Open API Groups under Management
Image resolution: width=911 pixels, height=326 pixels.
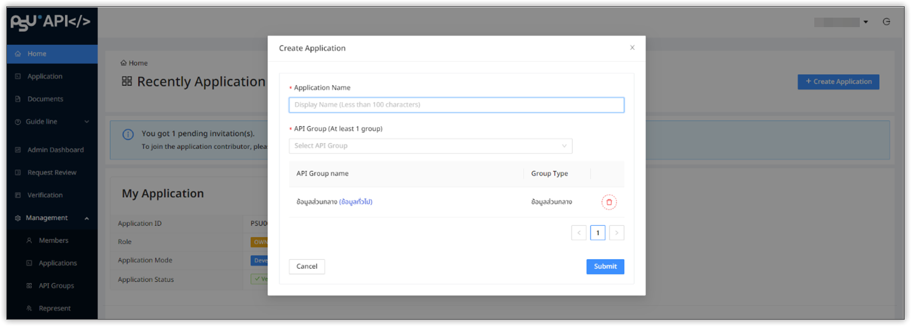click(56, 286)
